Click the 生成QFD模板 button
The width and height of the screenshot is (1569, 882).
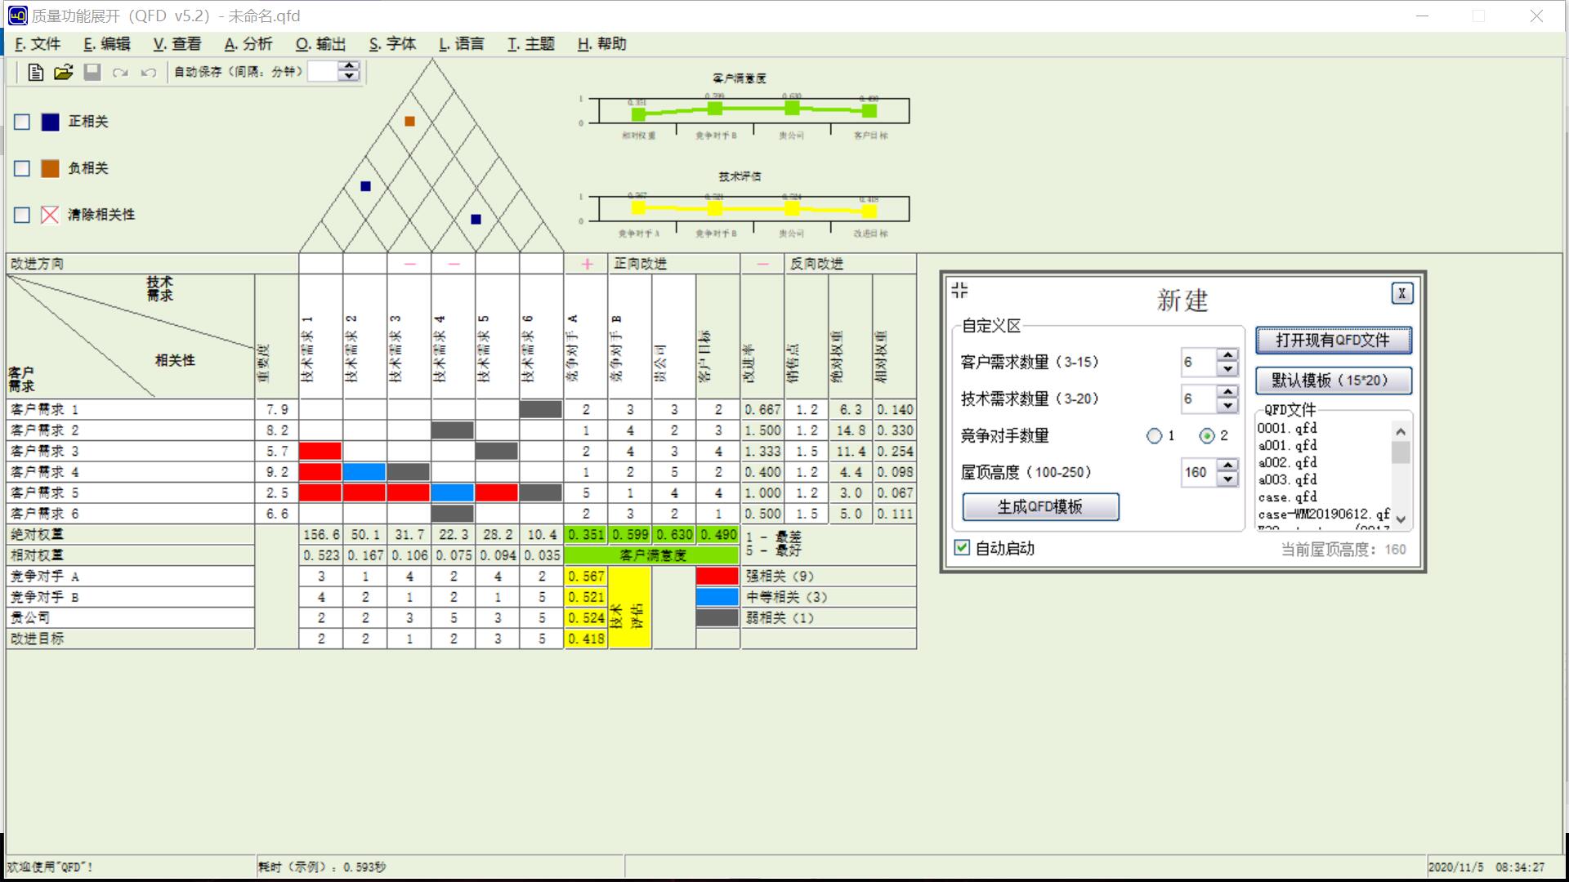pyautogui.click(x=1039, y=507)
